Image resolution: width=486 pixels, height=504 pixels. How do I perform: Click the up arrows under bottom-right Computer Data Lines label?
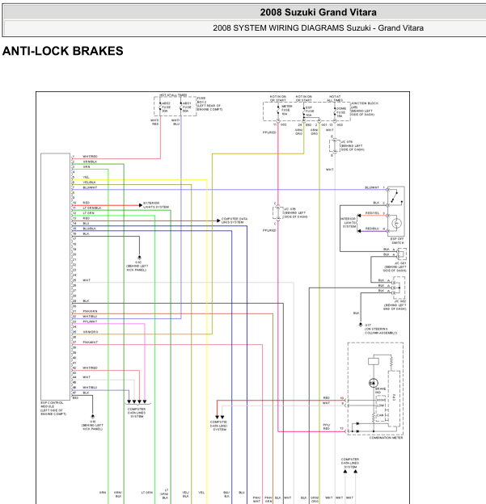tap(350, 472)
